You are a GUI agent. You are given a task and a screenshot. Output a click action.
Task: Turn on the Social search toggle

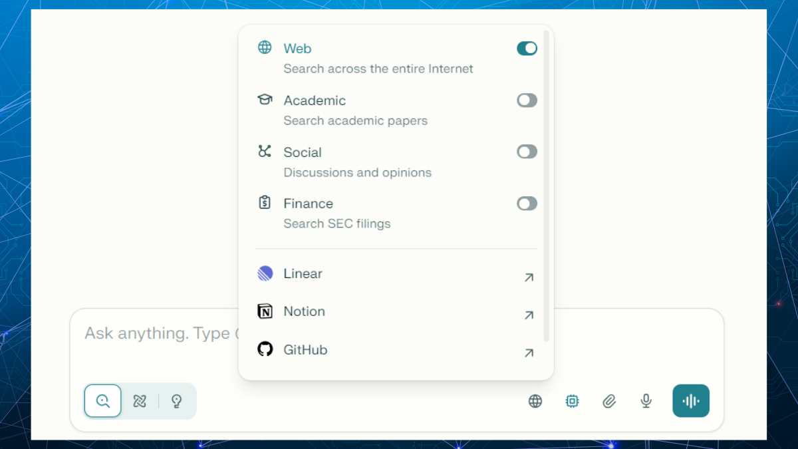coord(527,152)
